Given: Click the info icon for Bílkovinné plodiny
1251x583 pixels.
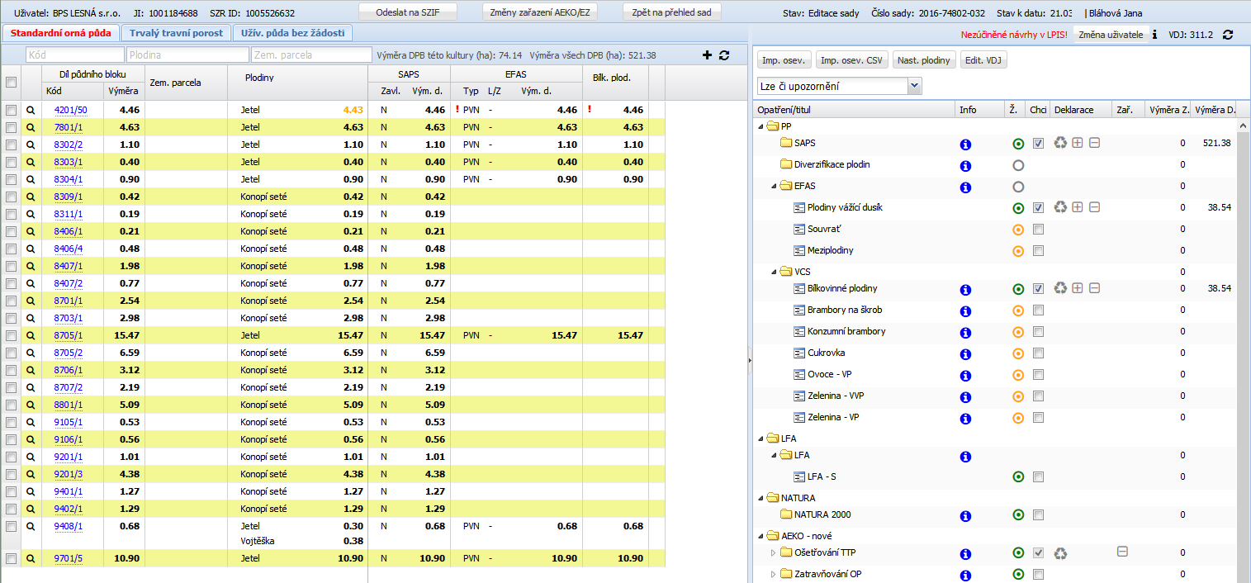Looking at the screenshot, I should (x=965, y=289).
